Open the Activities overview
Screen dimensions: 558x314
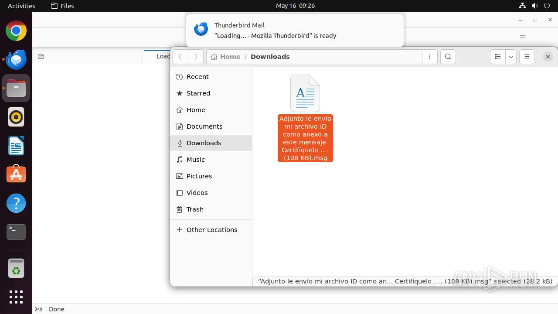(x=21, y=6)
